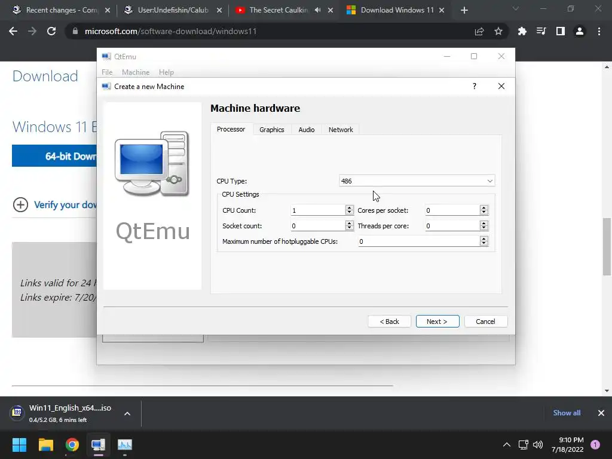
Task: Open volume control in system tray
Action: pos(538,445)
